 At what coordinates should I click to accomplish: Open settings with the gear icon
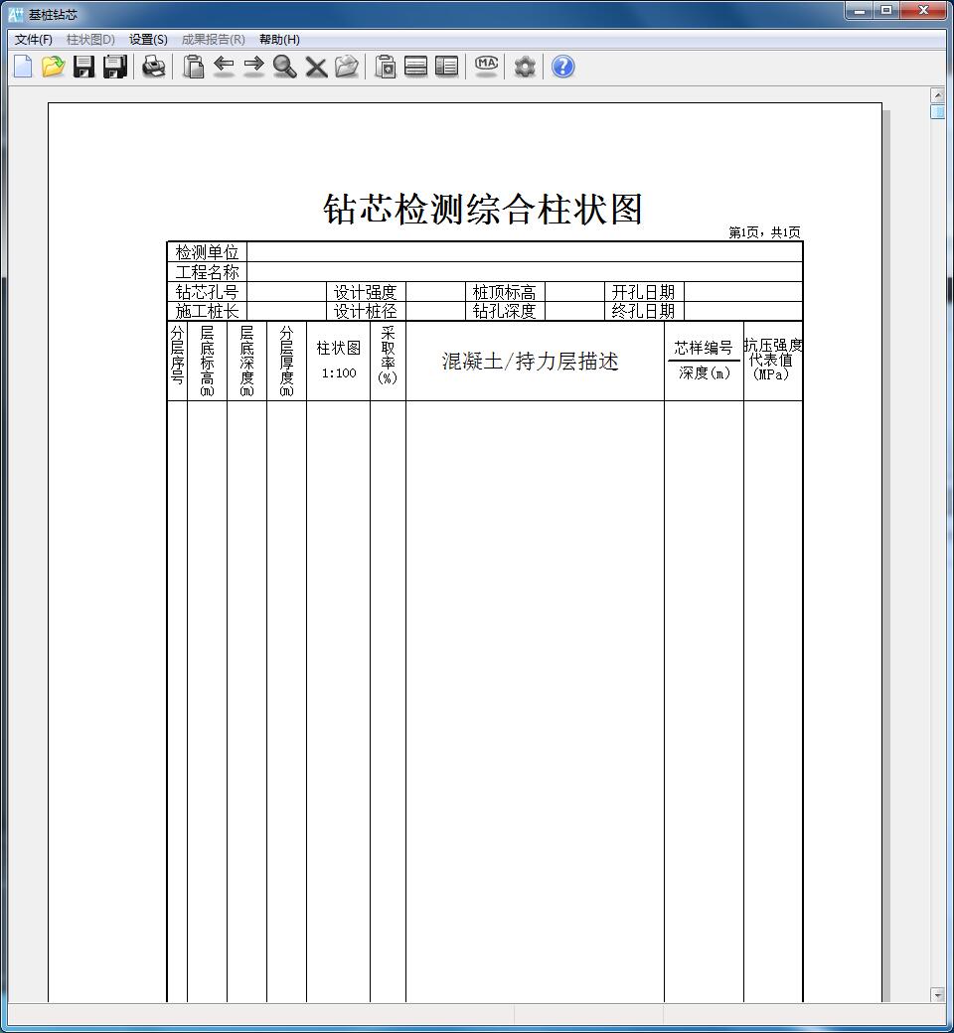(x=525, y=67)
